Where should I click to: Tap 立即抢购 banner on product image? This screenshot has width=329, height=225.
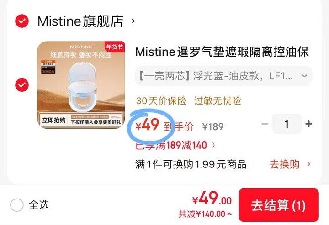tap(54, 120)
